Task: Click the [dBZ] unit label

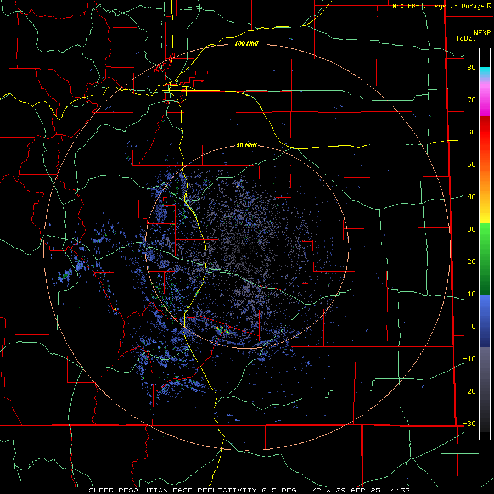Action: [x=466, y=38]
